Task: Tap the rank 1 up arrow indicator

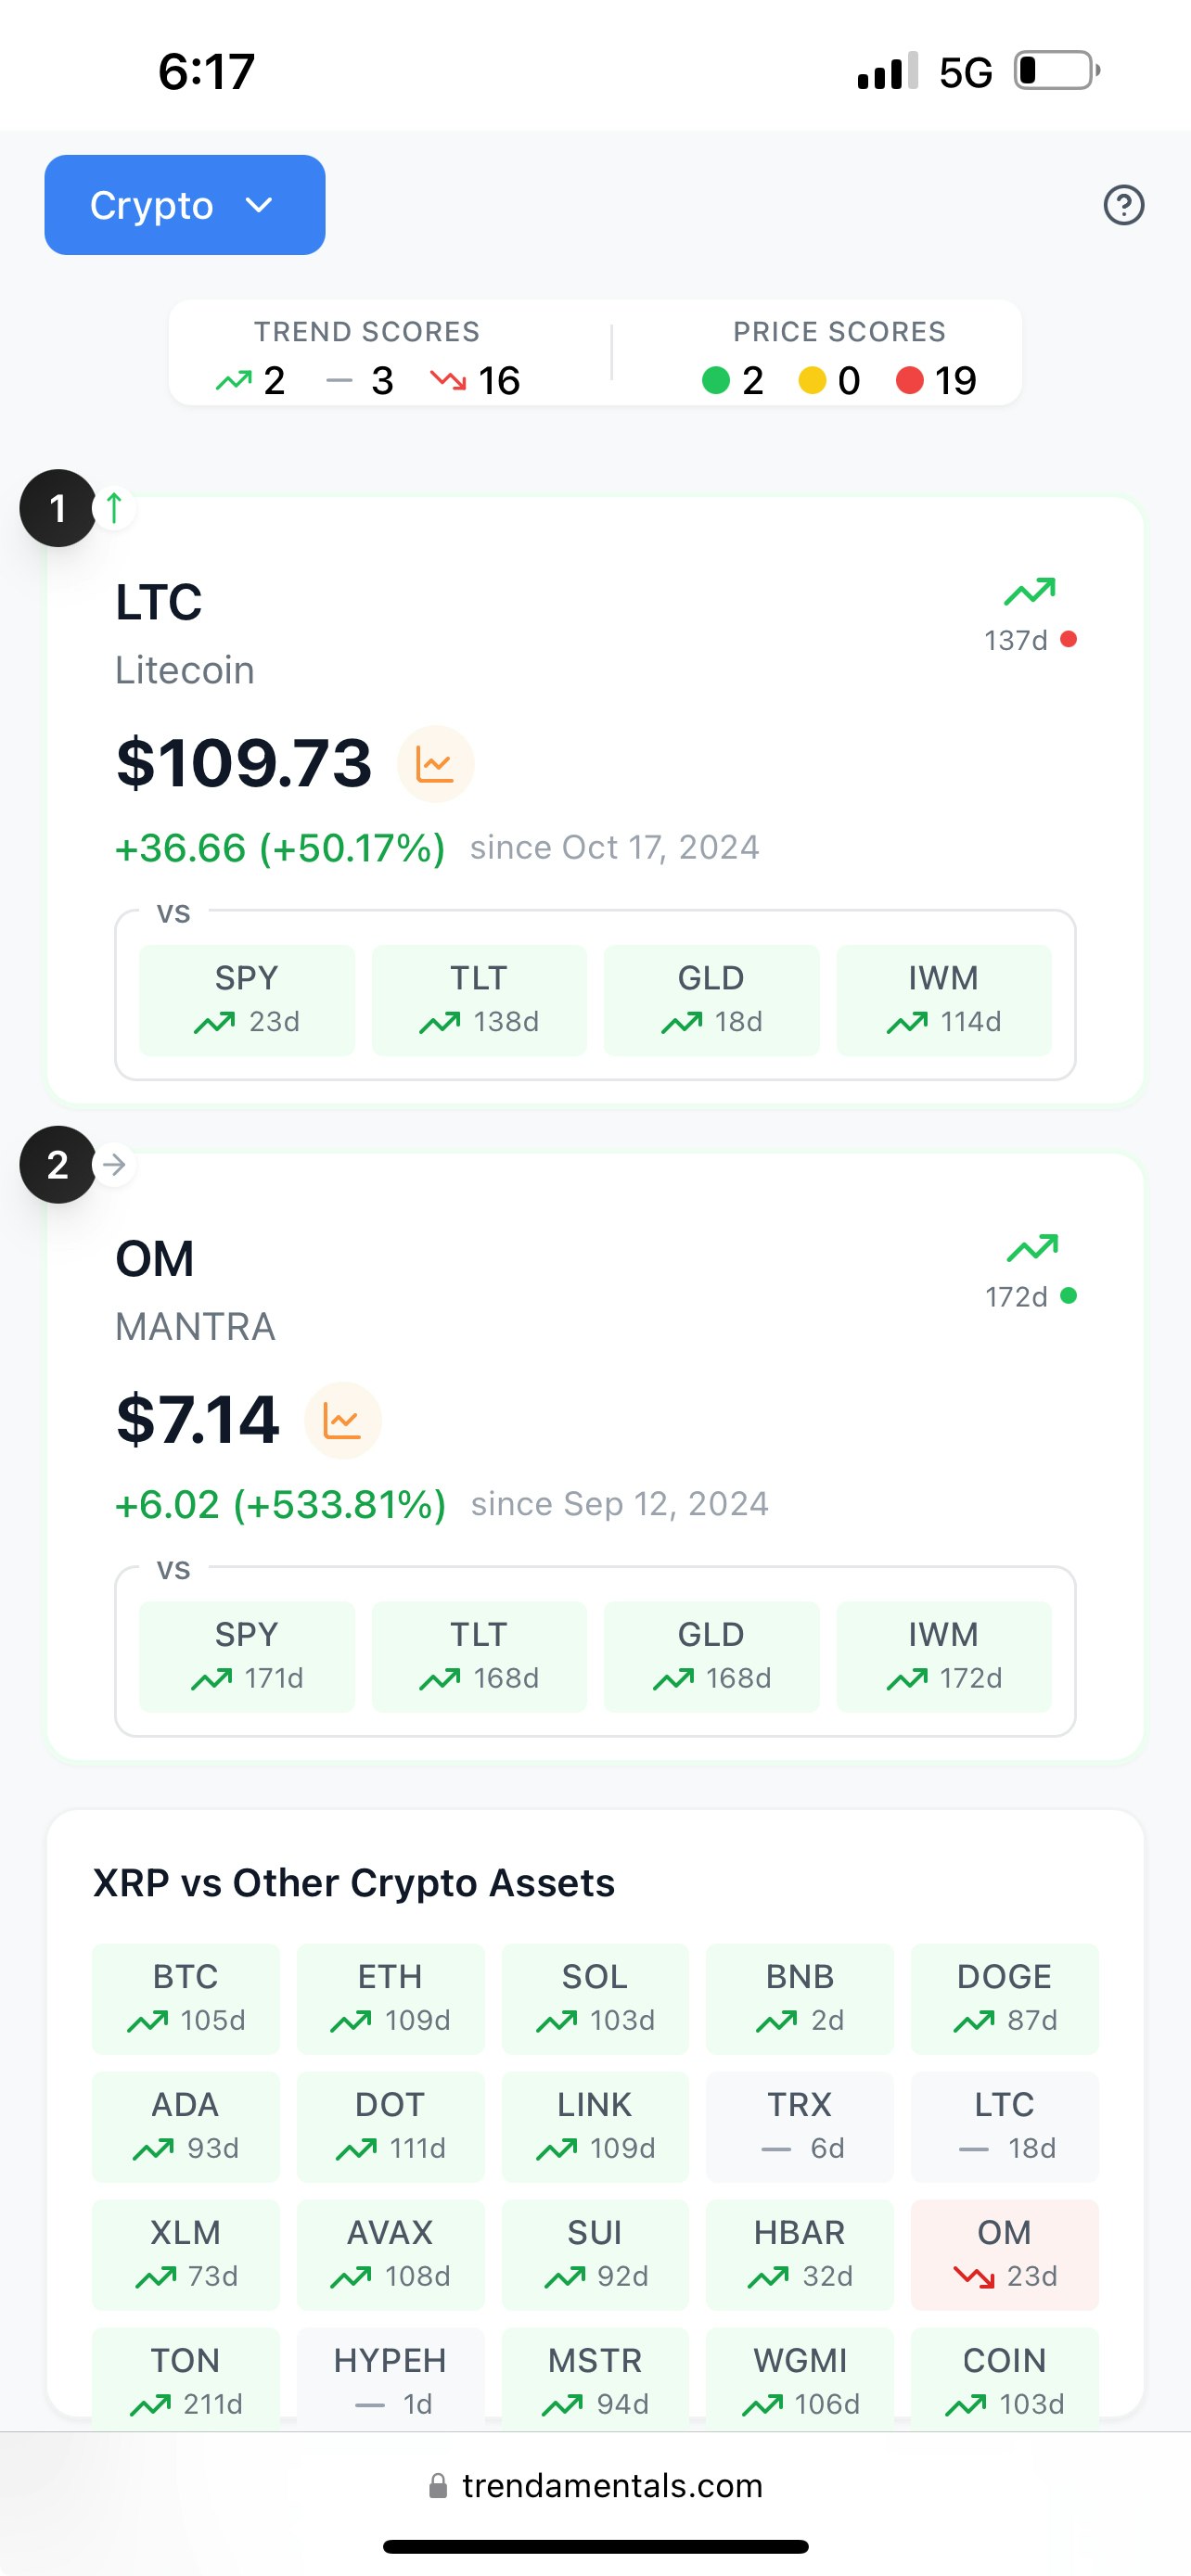Action: tap(114, 508)
